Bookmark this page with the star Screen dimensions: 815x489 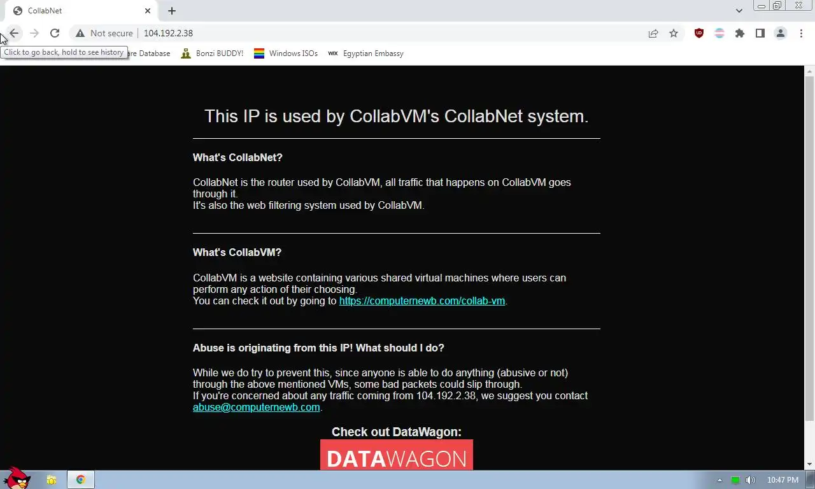674,33
